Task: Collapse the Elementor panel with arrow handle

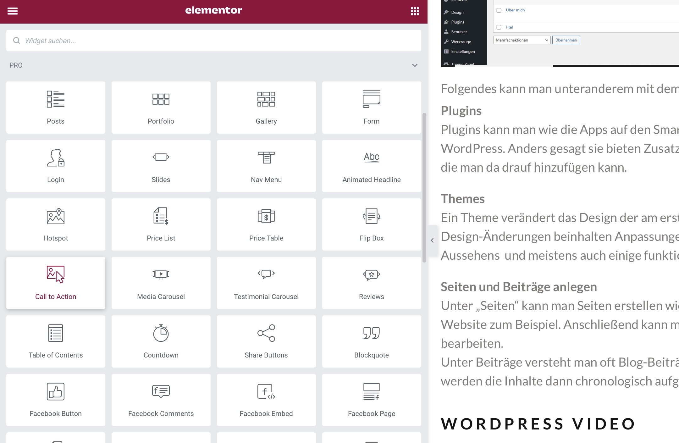Action: tap(432, 241)
